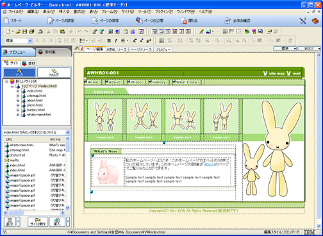Screen dimensions: 323x236
Task: Click the redo arrow icon
Action: click(x=86, y=31)
